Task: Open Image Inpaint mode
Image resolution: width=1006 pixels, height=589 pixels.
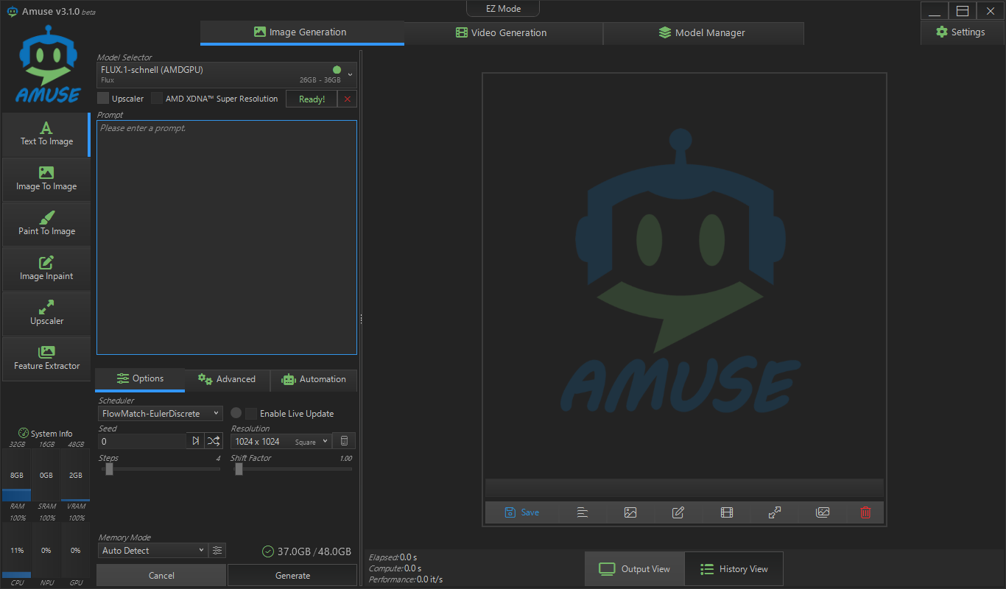Action: click(x=46, y=269)
